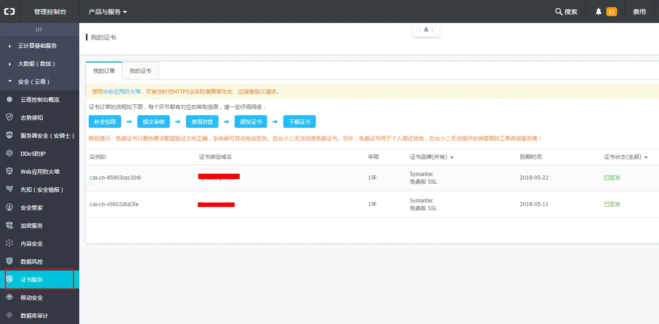Click the 内容安全 sidebar icon
Image resolution: width=659 pixels, height=324 pixels.
(9, 243)
